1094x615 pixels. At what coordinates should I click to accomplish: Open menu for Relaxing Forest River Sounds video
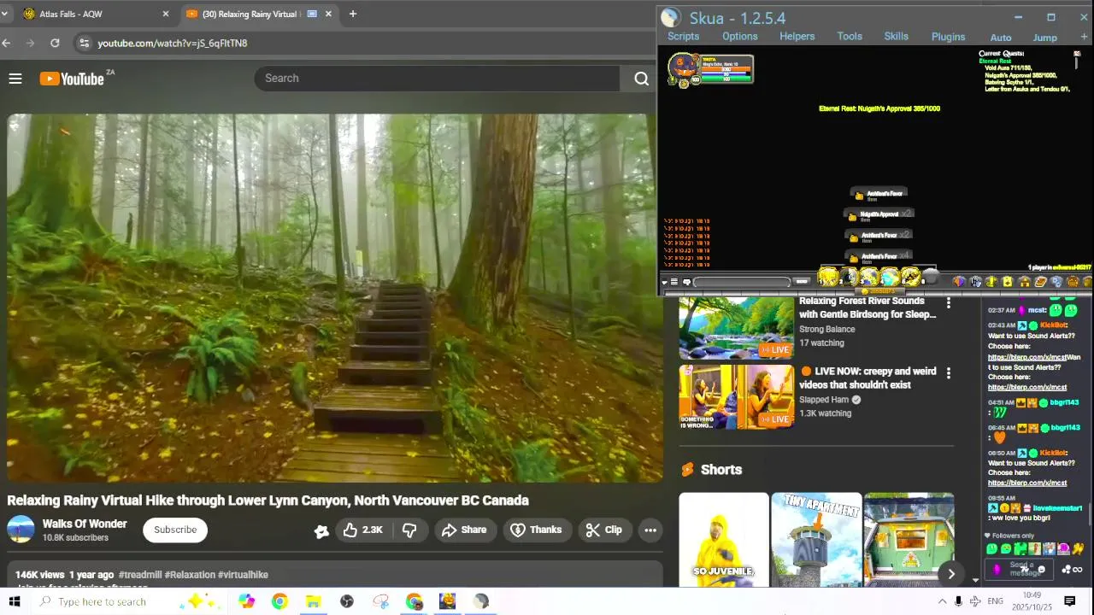tap(948, 302)
